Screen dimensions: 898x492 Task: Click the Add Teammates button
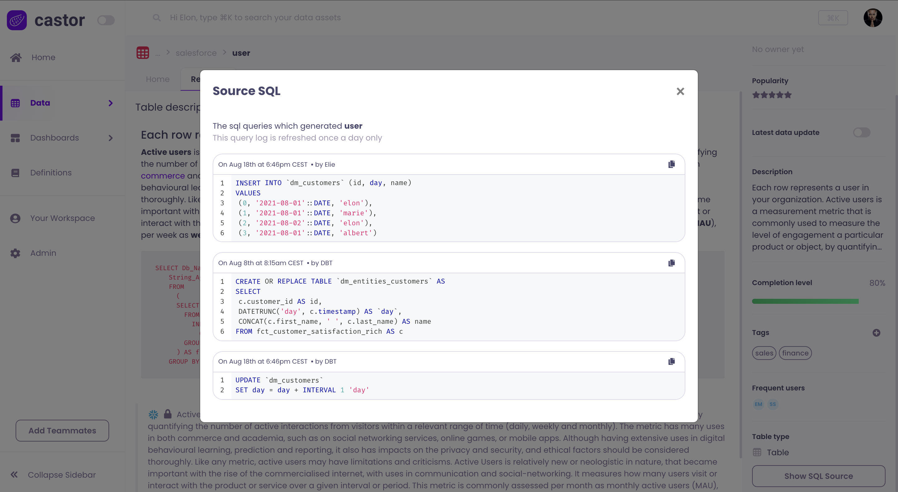click(62, 430)
